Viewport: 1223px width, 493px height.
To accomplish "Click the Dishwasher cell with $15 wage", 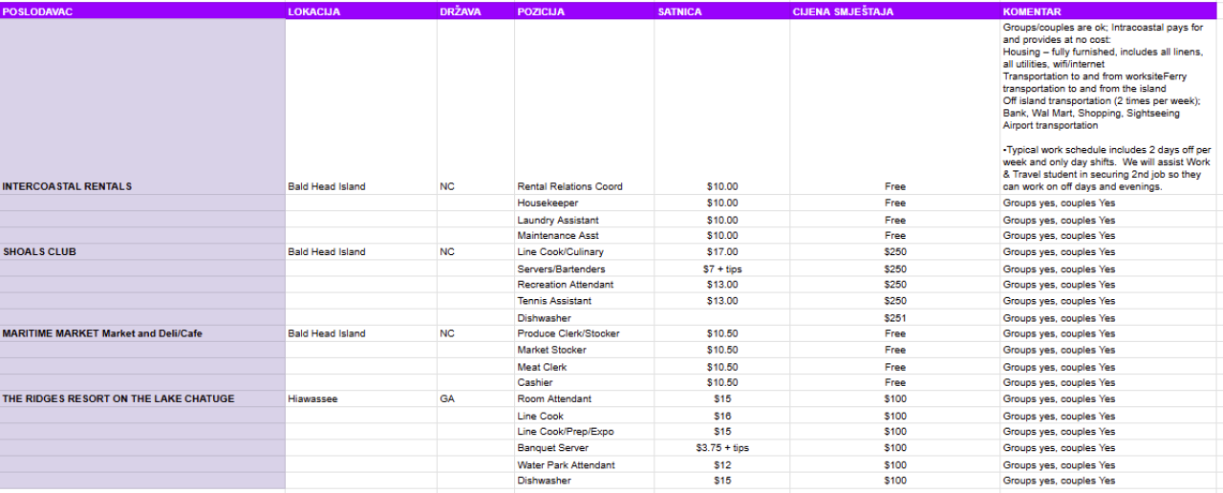I will pyautogui.click(x=585, y=481).
